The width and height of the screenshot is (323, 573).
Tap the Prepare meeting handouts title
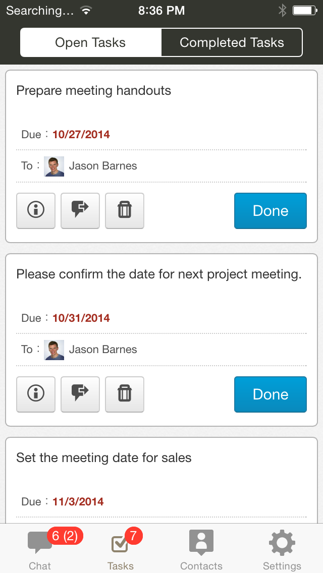tap(94, 91)
